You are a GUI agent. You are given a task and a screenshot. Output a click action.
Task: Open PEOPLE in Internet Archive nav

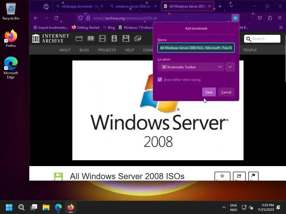pyautogui.click(x=250, y=50)
